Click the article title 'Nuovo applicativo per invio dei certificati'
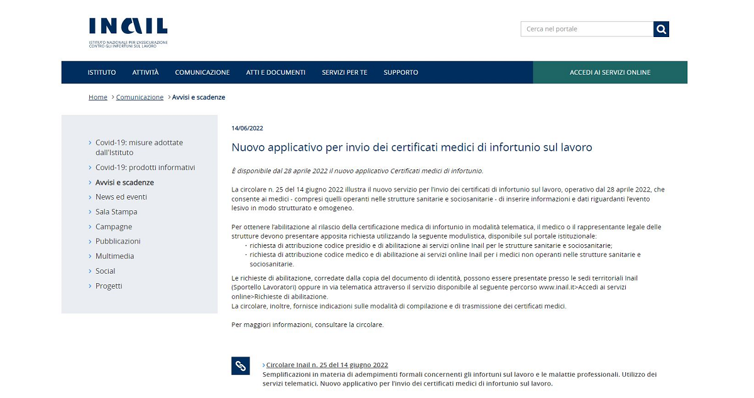Image resolution: width=754 pixels, height=398 pixels. 412,148
